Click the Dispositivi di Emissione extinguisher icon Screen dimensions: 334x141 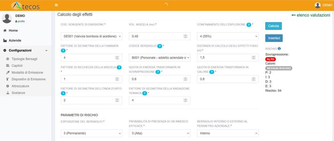[8, 79]
